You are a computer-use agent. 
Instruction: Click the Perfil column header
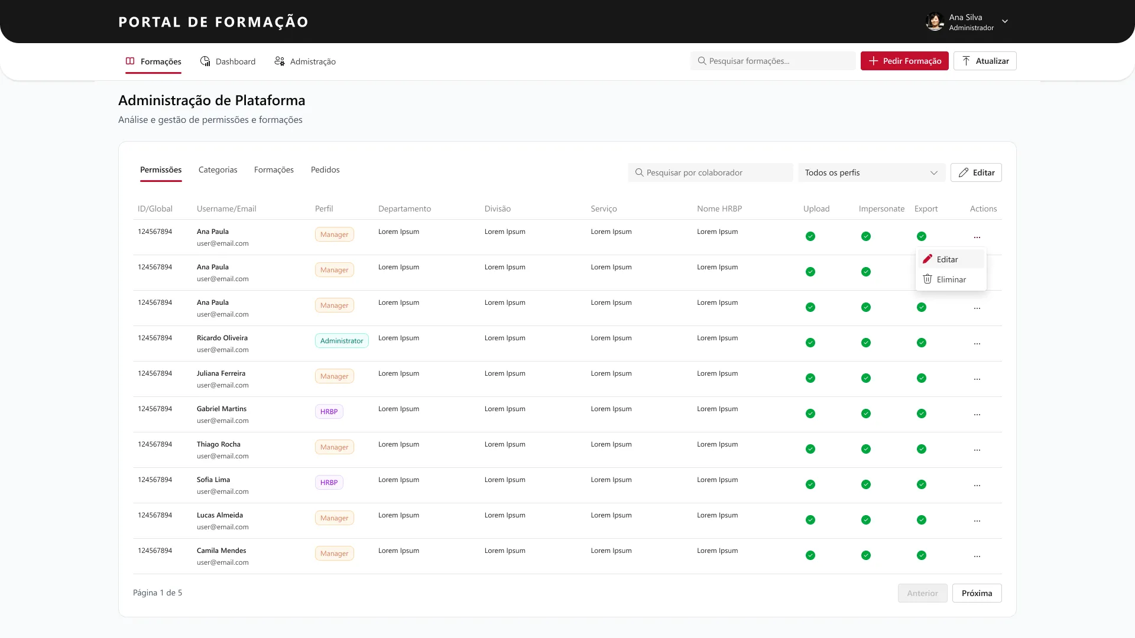(324, 209)
